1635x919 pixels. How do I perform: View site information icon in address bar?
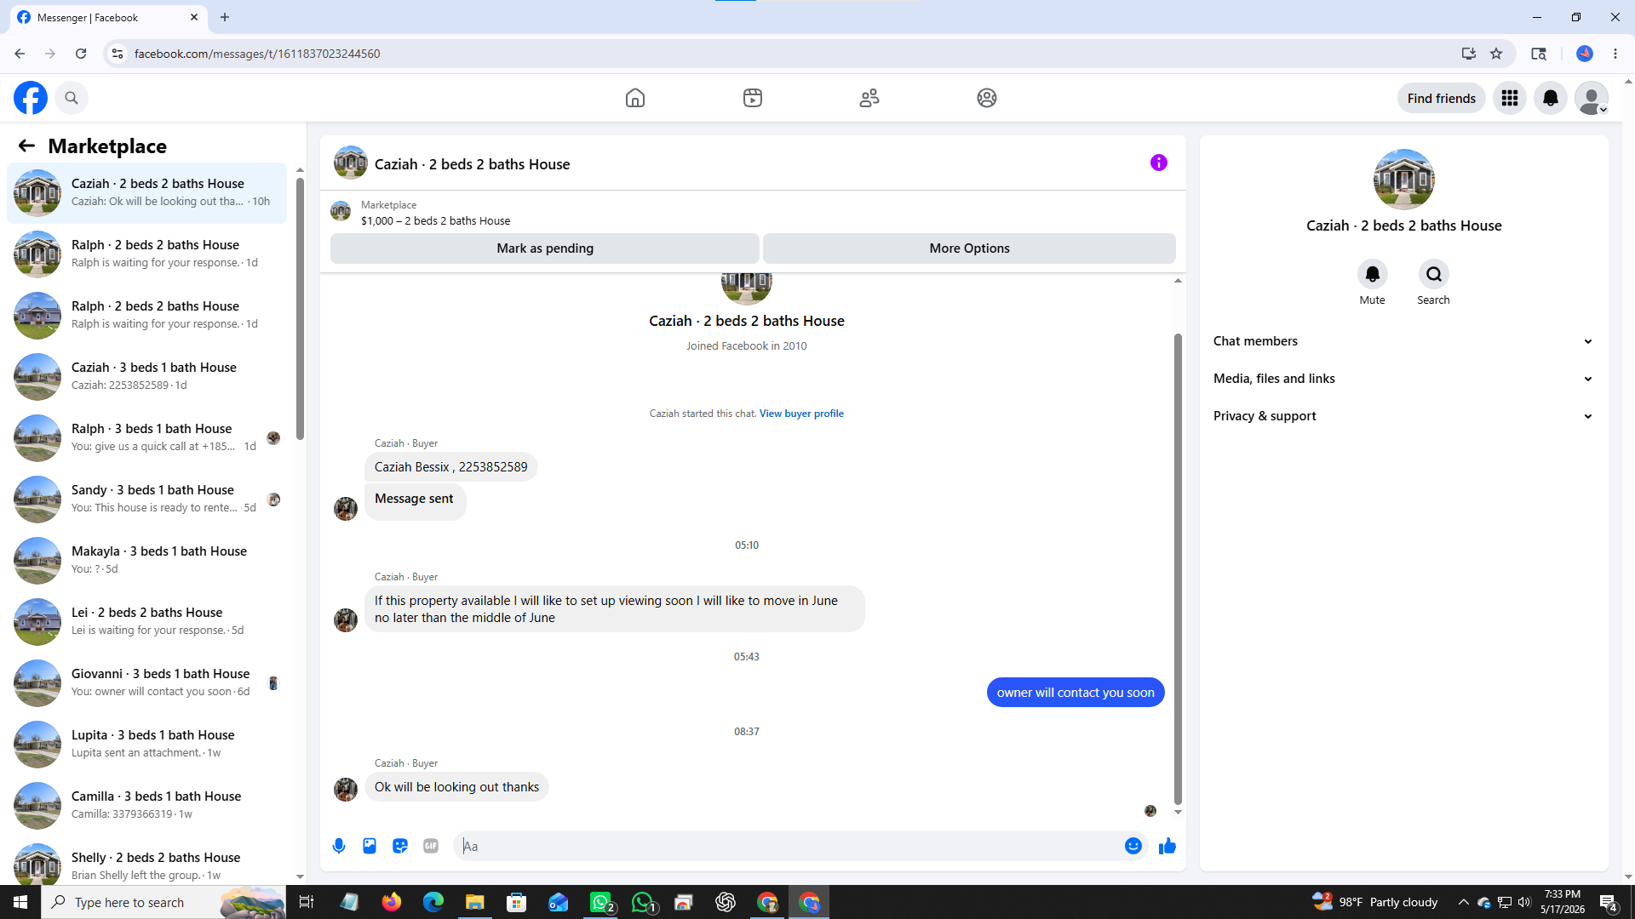pos(118,54)
